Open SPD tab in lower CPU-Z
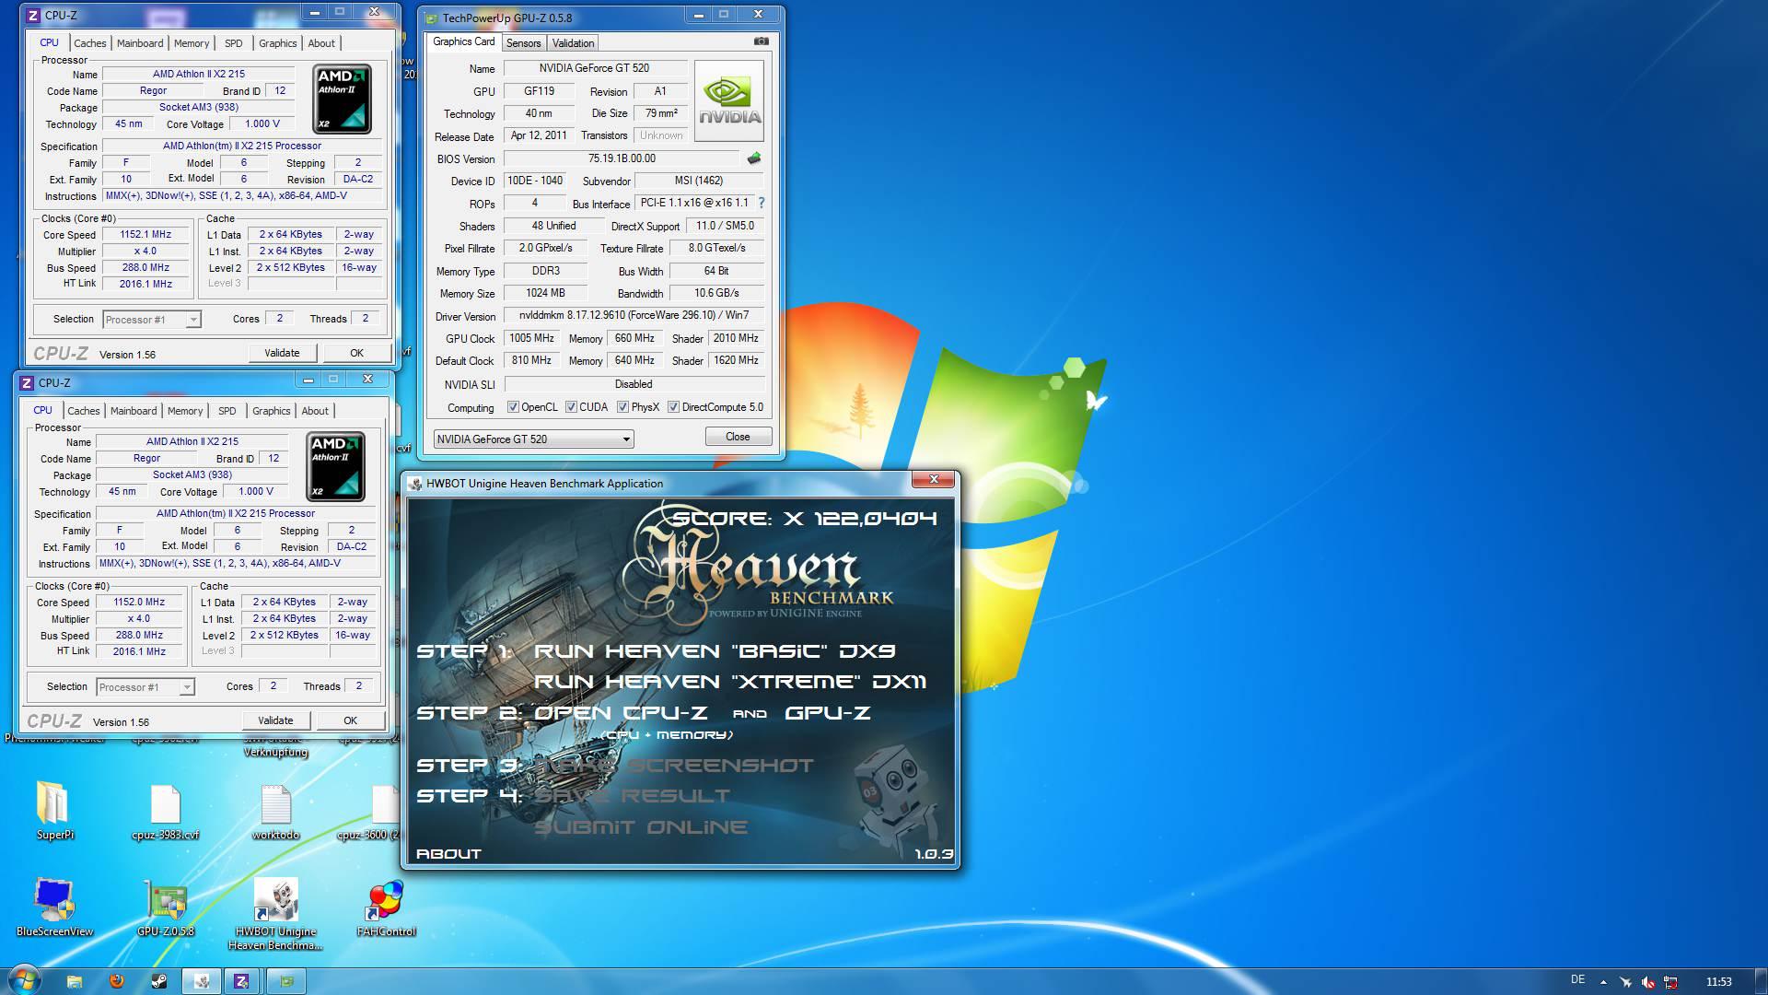1768x995 pixels. 227,411
